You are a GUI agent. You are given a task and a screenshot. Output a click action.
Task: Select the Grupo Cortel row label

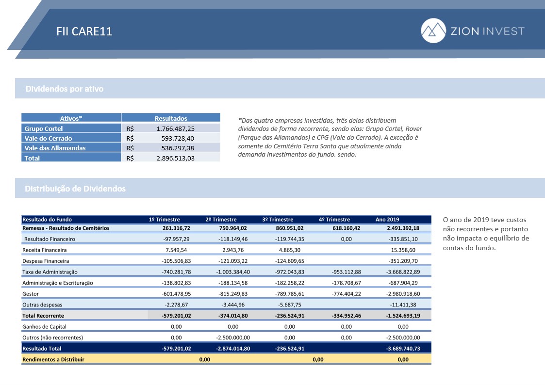click(x=44, y=128)
